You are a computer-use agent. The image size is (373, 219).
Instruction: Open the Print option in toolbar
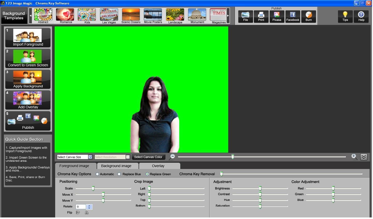click(x=261, y=17)
